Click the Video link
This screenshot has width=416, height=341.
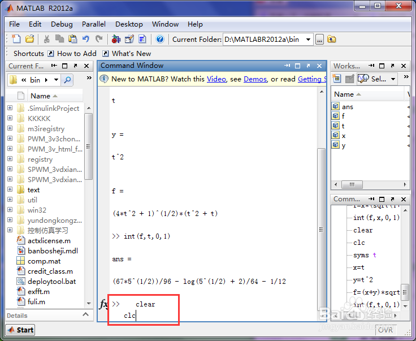coord(216,79)
